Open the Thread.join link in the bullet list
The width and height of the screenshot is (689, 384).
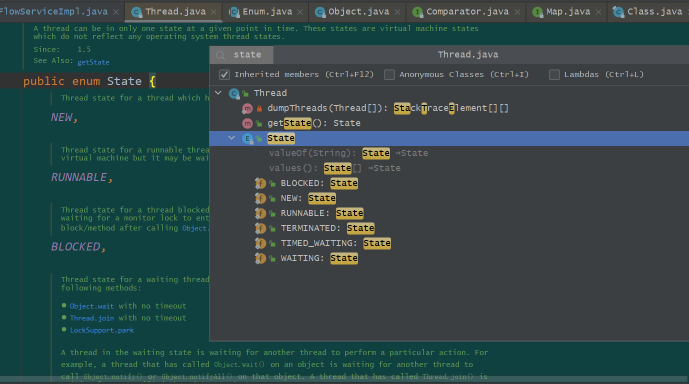92,318
